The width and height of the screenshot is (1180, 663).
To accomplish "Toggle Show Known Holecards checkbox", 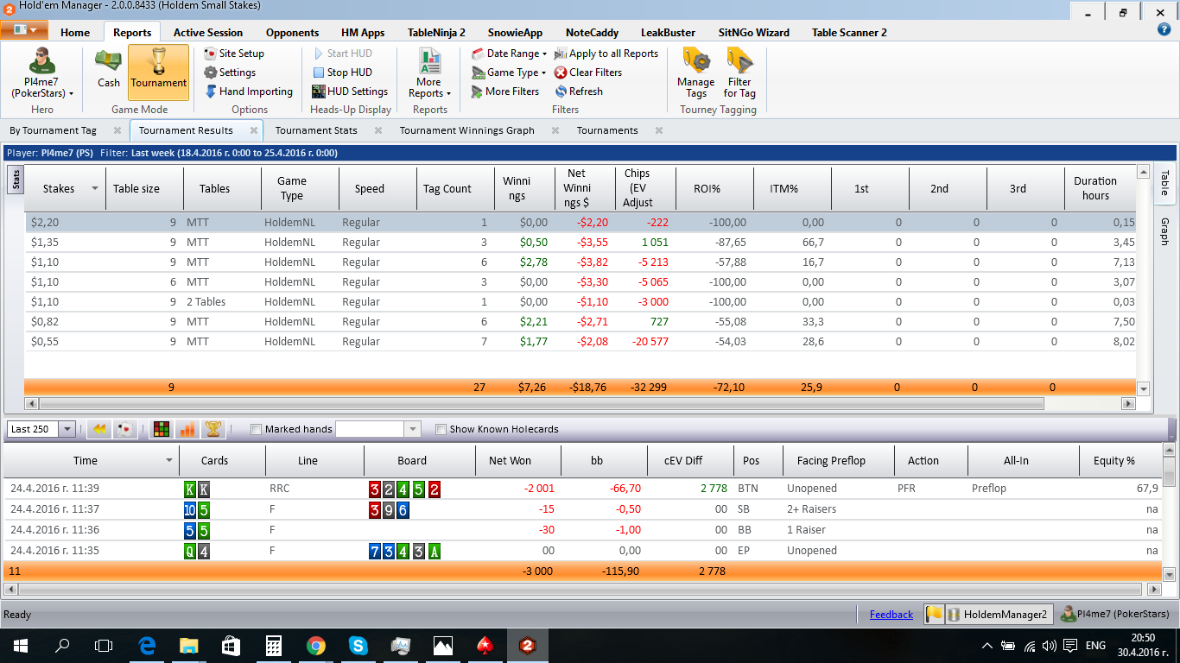I will click(x=441, y=429).
